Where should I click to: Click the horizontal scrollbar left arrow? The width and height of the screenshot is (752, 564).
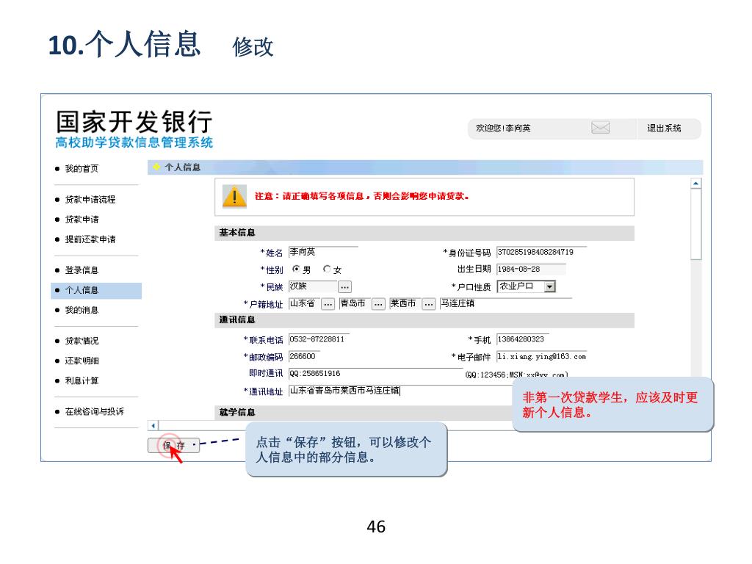point(153,425)
